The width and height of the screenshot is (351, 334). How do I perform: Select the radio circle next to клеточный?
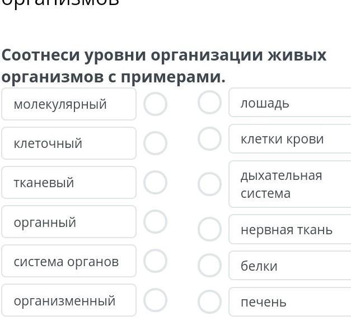point(155,143)
